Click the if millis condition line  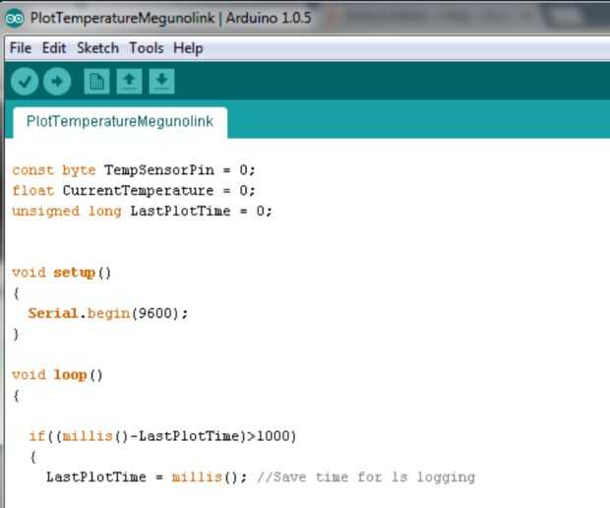coord(162,436)
